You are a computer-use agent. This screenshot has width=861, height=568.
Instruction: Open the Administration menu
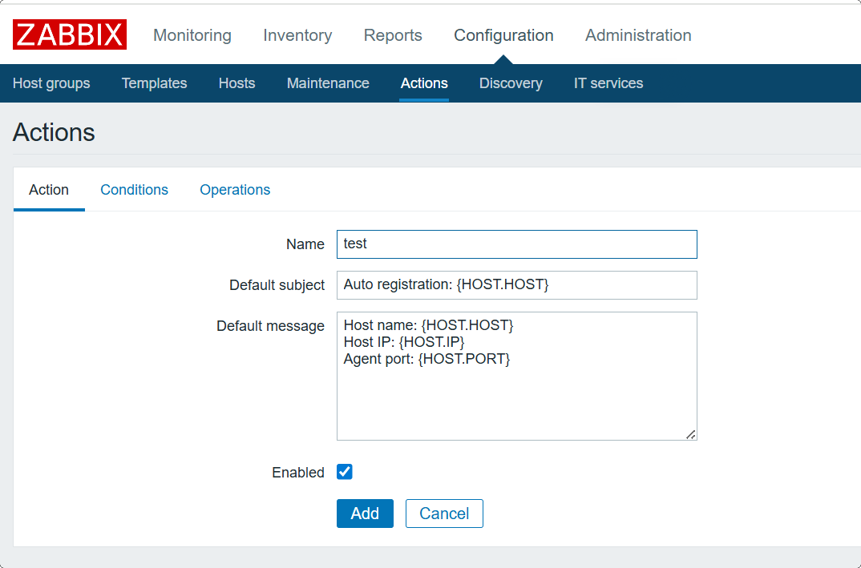[638, 35]
